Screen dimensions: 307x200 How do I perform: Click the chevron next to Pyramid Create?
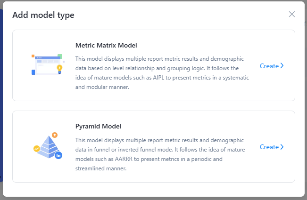point(282,147)
